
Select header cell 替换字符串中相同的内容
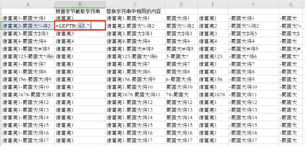coord(136,12)
